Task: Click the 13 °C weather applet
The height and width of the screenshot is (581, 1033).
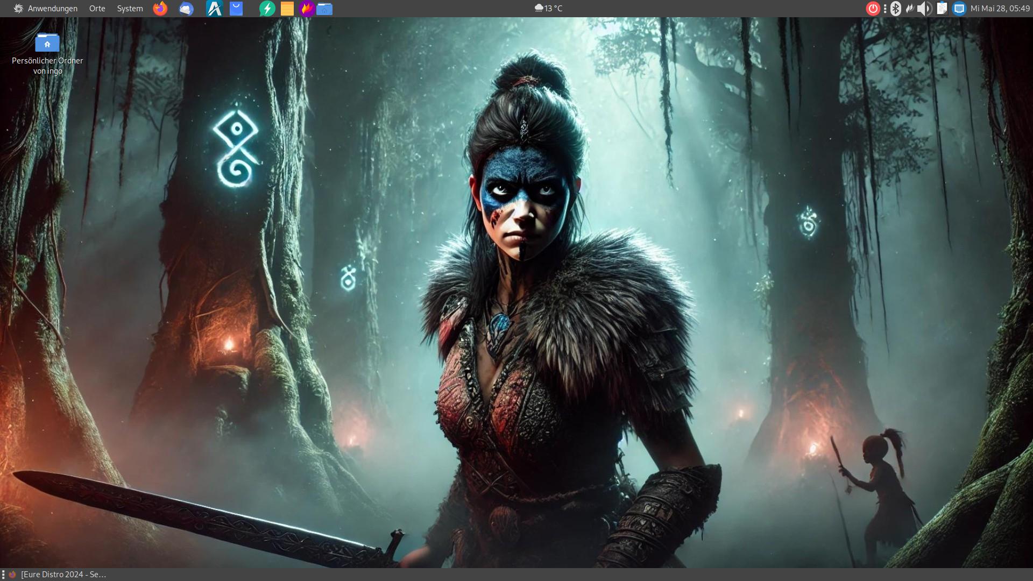Action: coord(548,9)
